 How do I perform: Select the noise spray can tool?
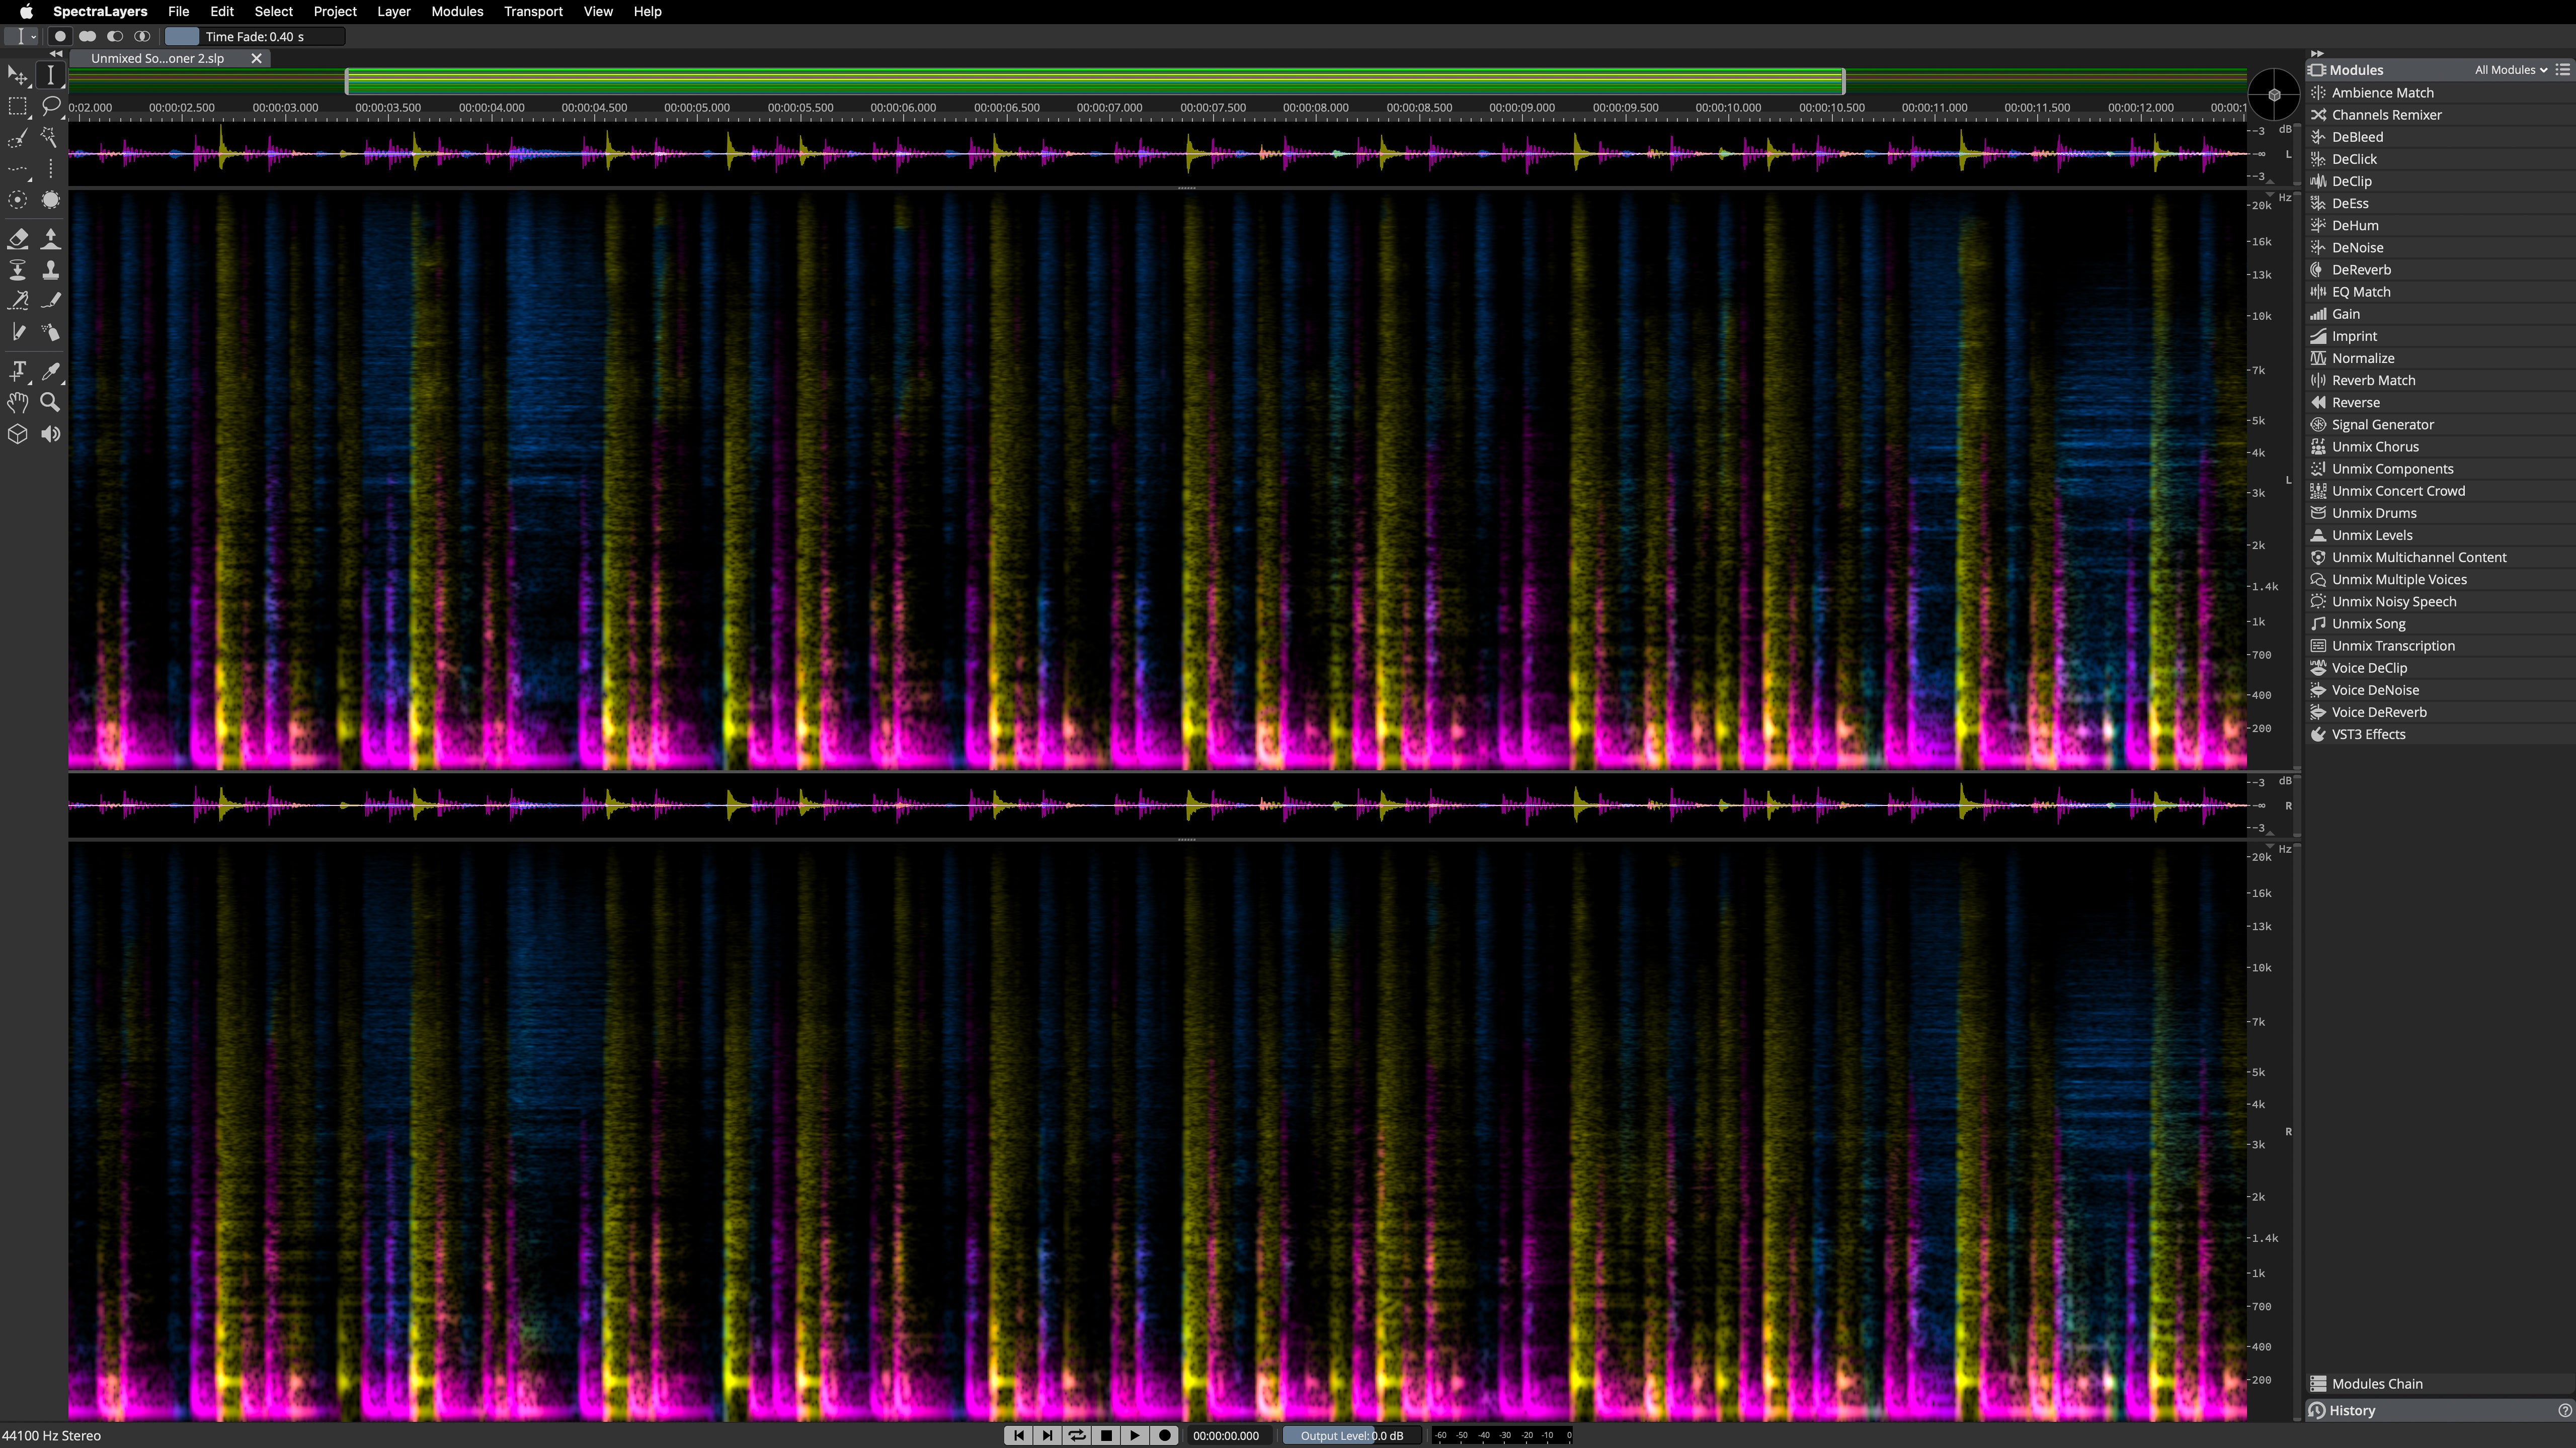point(50,332)
